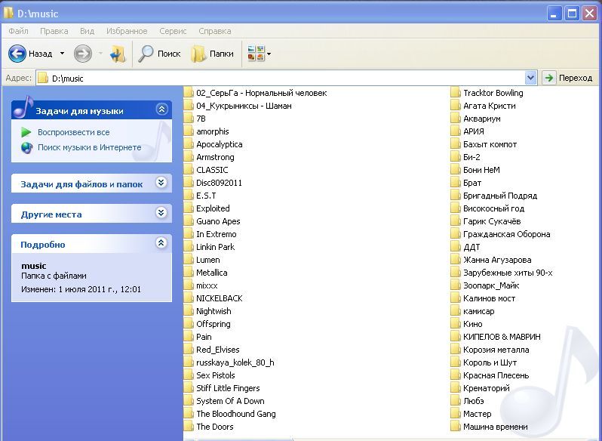The image size is (602, 441).
Task: Open the view mode dropdown arrow
Action: [269, 54]
